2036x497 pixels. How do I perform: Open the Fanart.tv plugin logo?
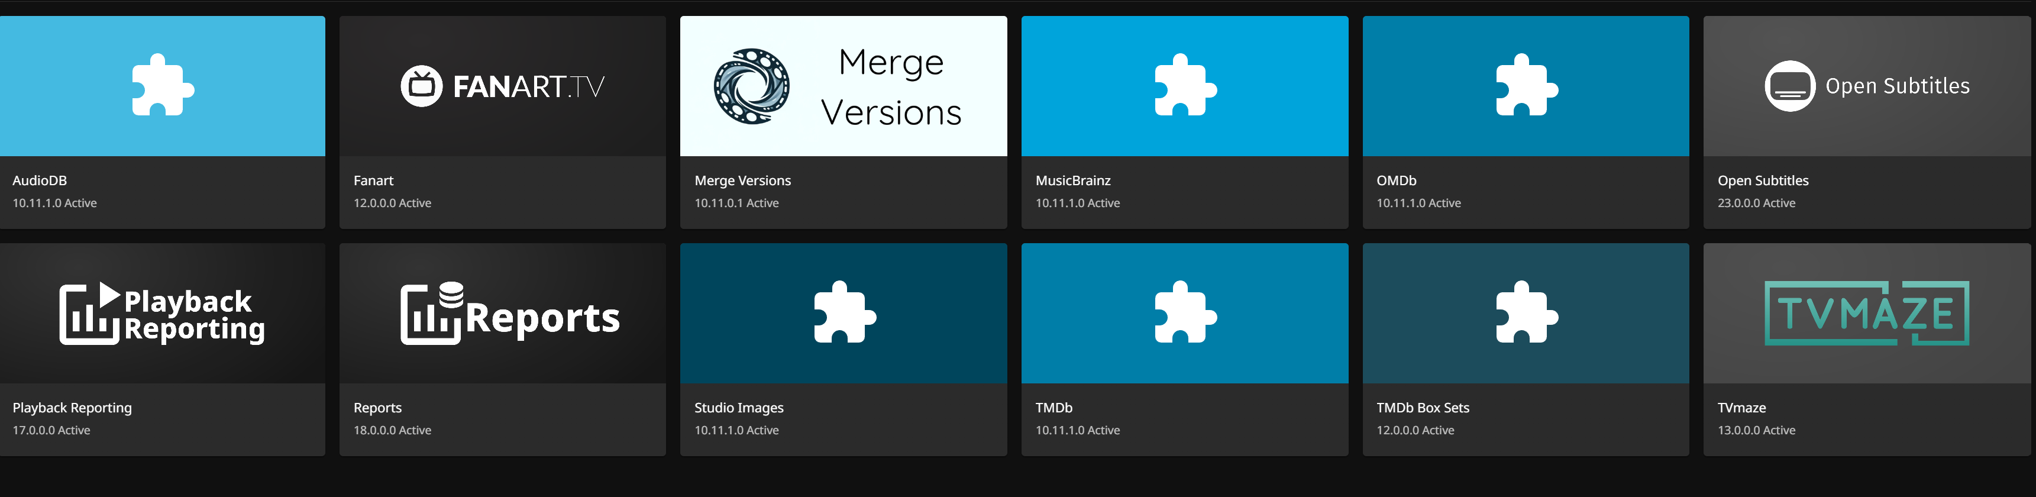503,86
